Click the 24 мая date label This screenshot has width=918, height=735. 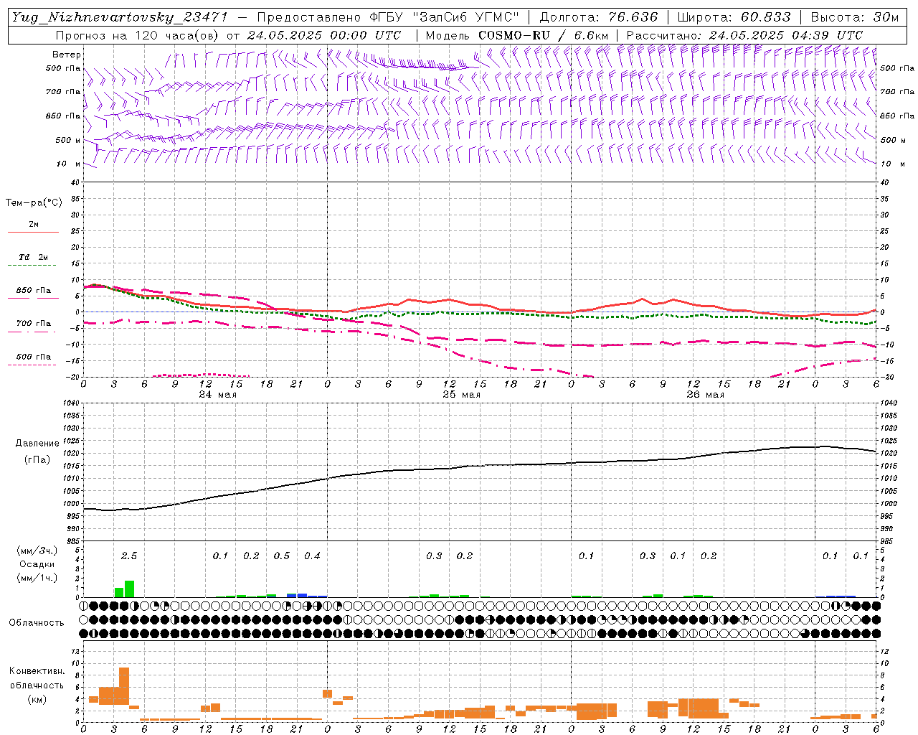click(217, 395)
